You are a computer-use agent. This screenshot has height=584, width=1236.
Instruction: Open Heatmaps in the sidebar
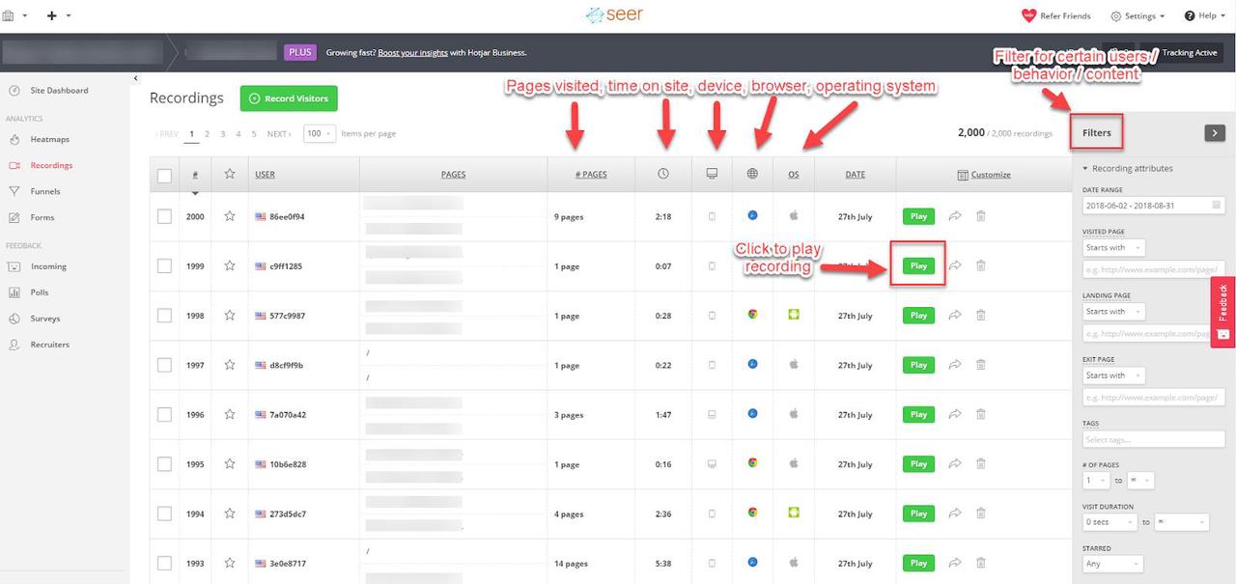click(49, 139)
